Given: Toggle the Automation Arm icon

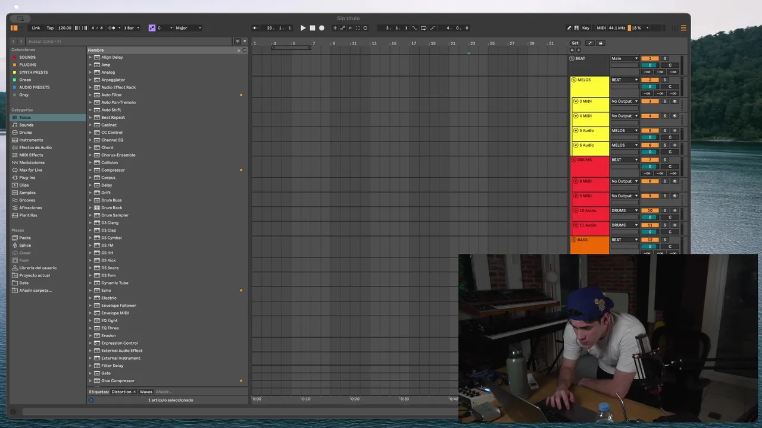Looking at the screenshot, I should point(342,28).
